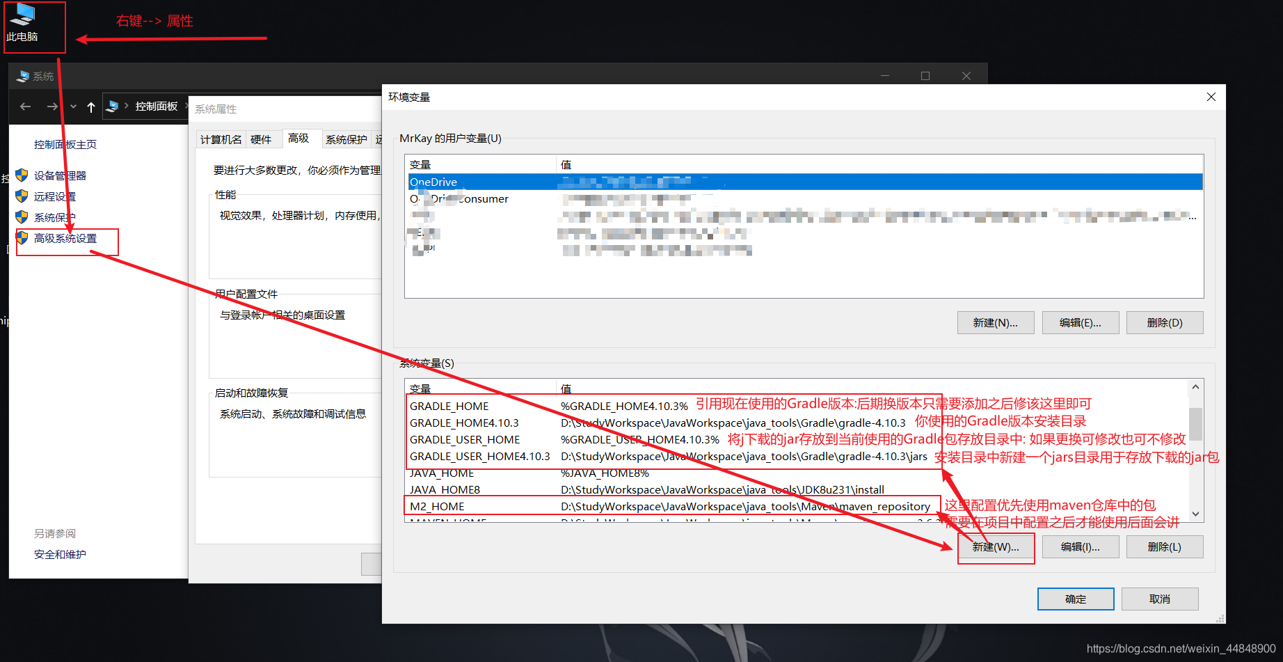Click shield icon beside 远程设置

tap(22, 196)
